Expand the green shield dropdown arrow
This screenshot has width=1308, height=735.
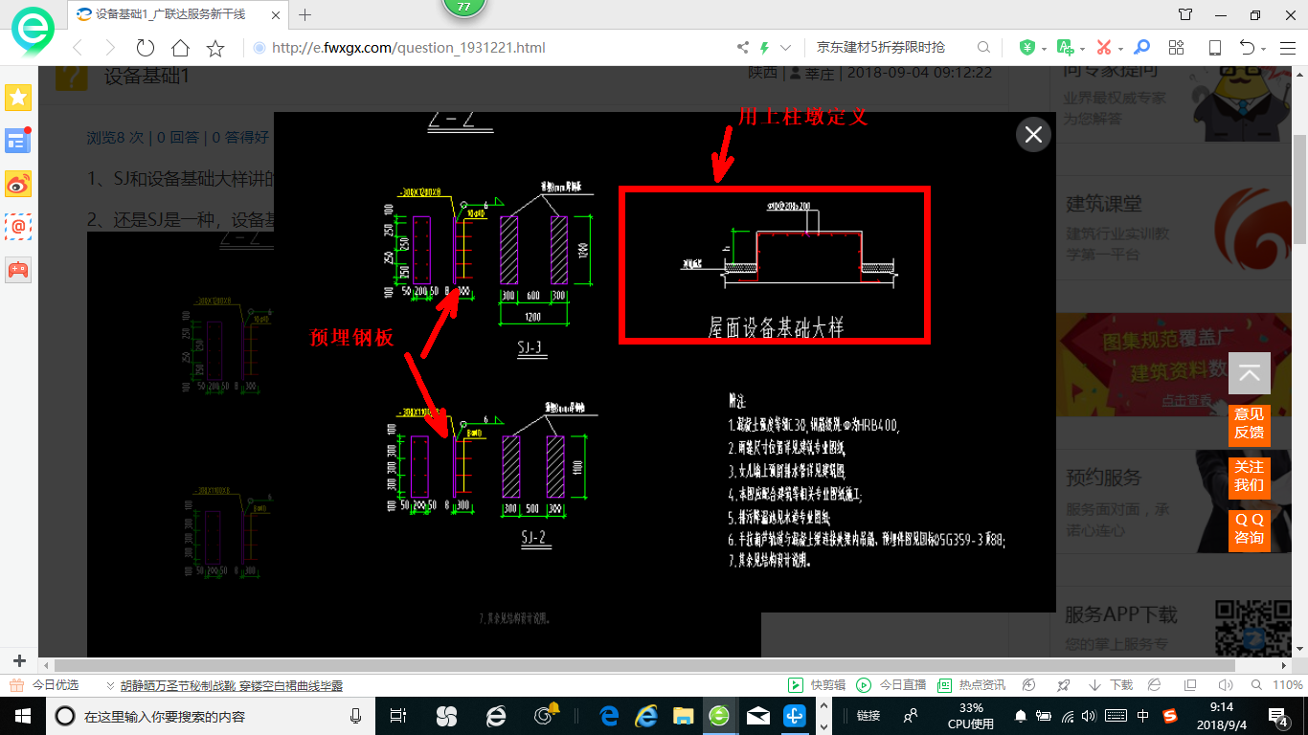[1043, 49]
